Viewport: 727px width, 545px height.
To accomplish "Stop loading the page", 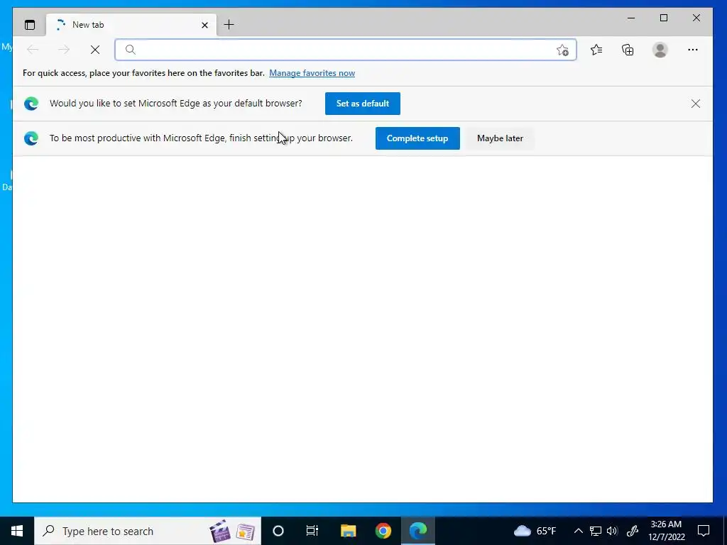I will pyautogui.click(x=95, y=50).
